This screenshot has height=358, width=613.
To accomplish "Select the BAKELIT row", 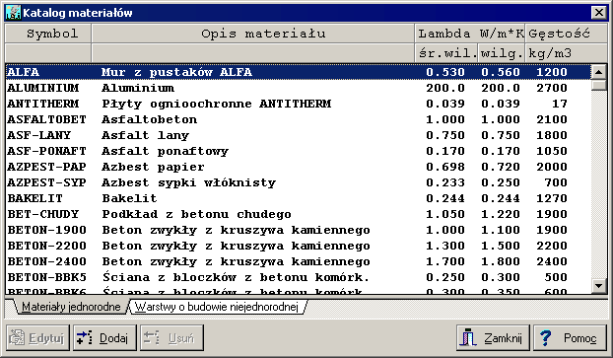I will pos(299,198).
